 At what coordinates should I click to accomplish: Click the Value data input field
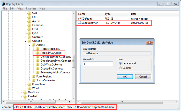[x=98, y=64]
